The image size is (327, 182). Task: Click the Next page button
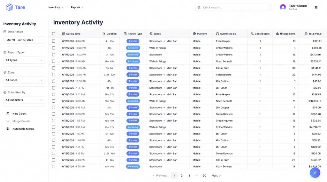(216, 176)
